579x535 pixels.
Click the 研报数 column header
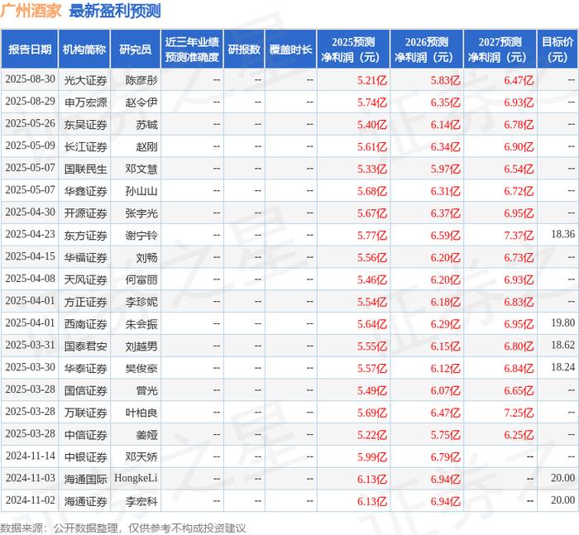click(244, 50)
